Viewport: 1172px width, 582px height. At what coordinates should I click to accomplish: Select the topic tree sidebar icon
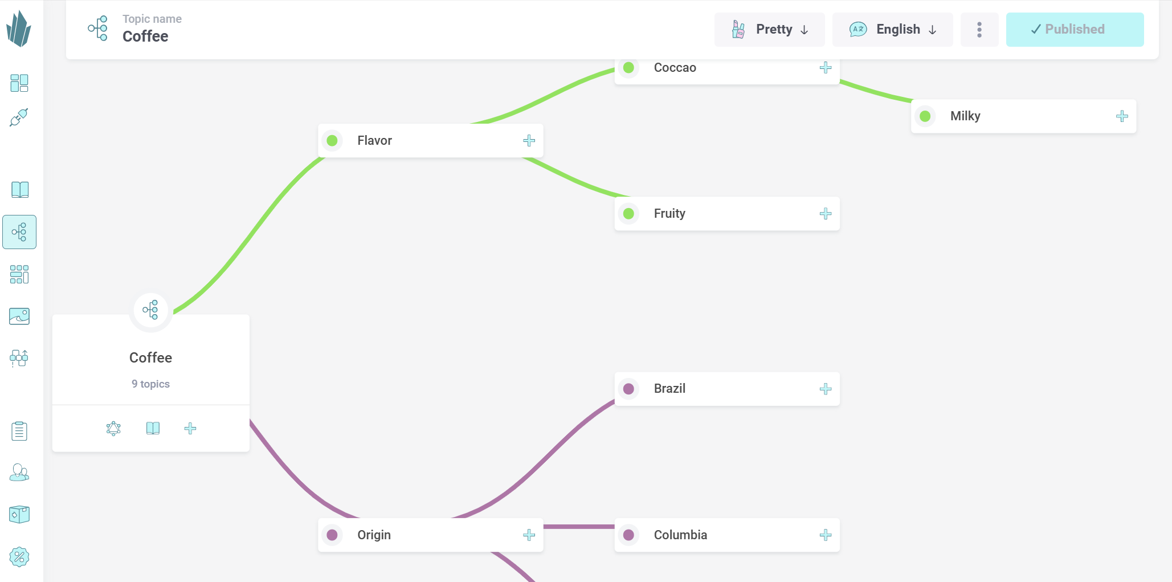19,232
